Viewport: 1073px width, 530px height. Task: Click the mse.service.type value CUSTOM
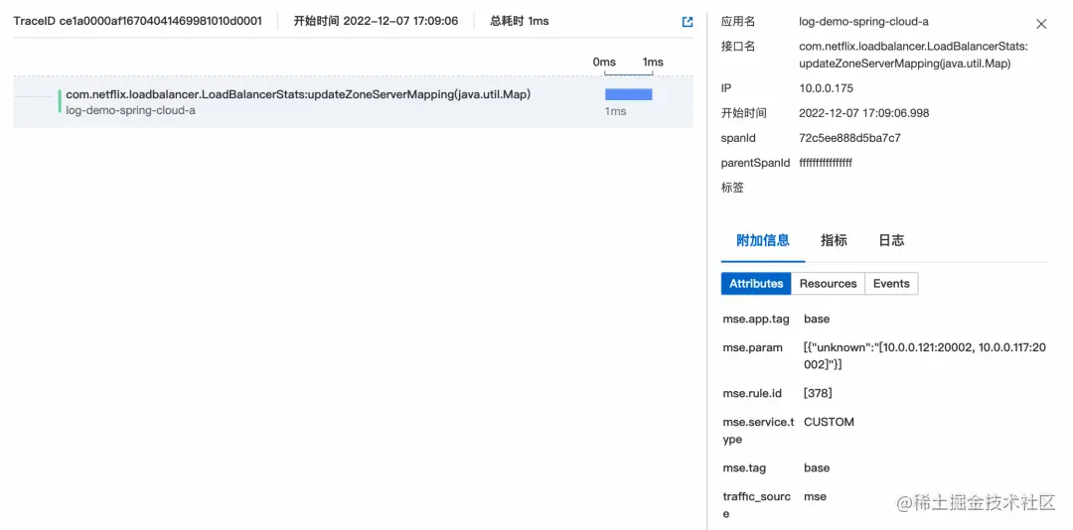(x=829, y=423)
